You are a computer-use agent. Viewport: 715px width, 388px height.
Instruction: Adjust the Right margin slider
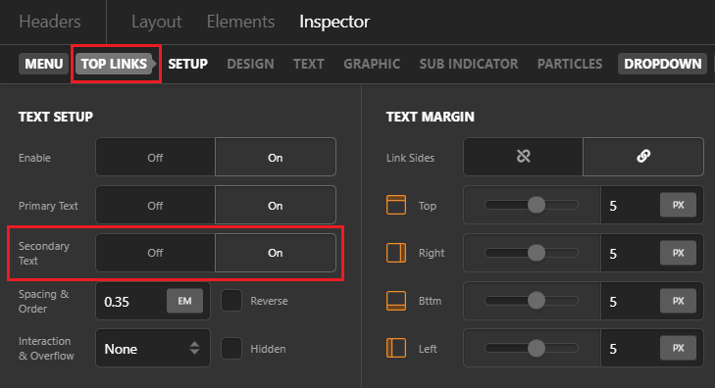[532, 253]
